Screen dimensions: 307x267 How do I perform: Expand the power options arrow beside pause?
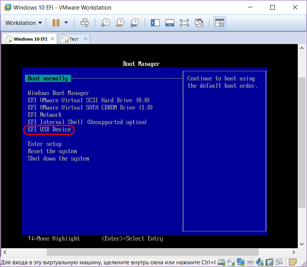(66, 23)
